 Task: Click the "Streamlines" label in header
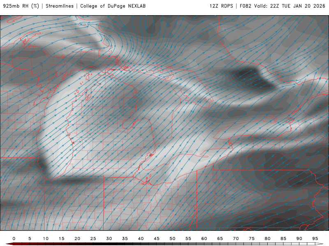coord(60,6)
